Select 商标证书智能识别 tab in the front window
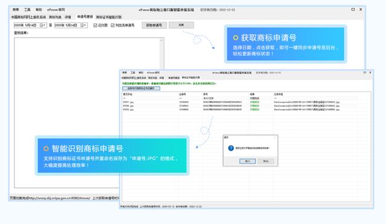This screenshot has height=224, width=386. [191, 78]
